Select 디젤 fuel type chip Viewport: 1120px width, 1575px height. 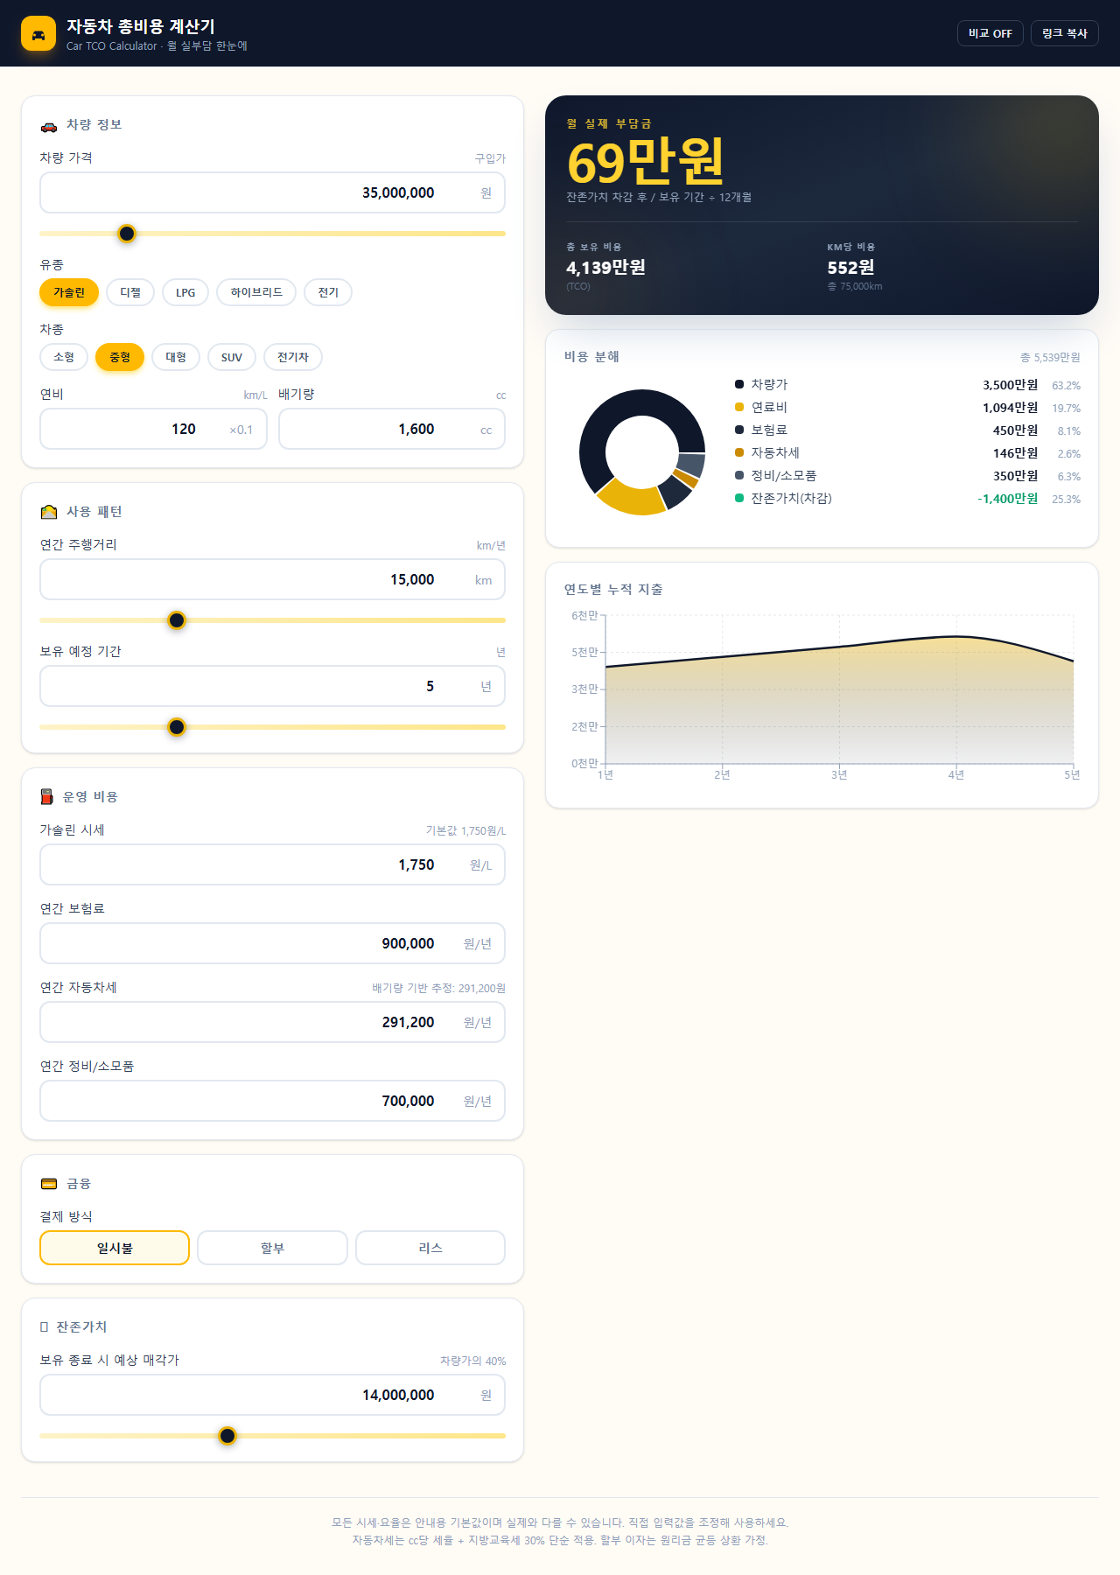[130, 292]
